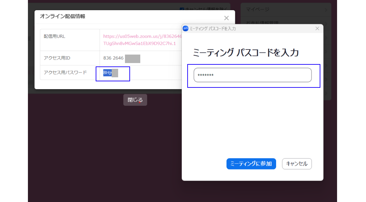Click the meeting passcode input field
The height and width of the screenshot is (202, 366).
[252, 75]
